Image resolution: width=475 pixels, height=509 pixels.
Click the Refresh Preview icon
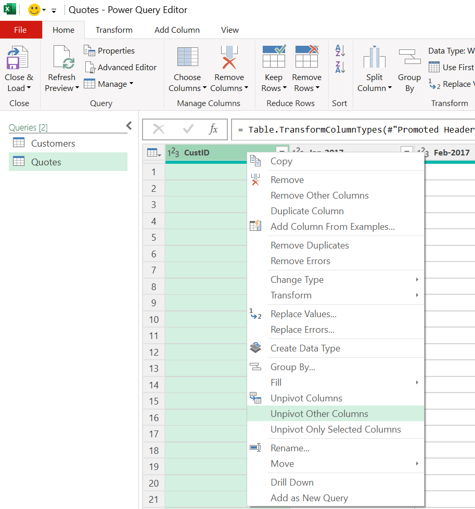tap(63, 58)
